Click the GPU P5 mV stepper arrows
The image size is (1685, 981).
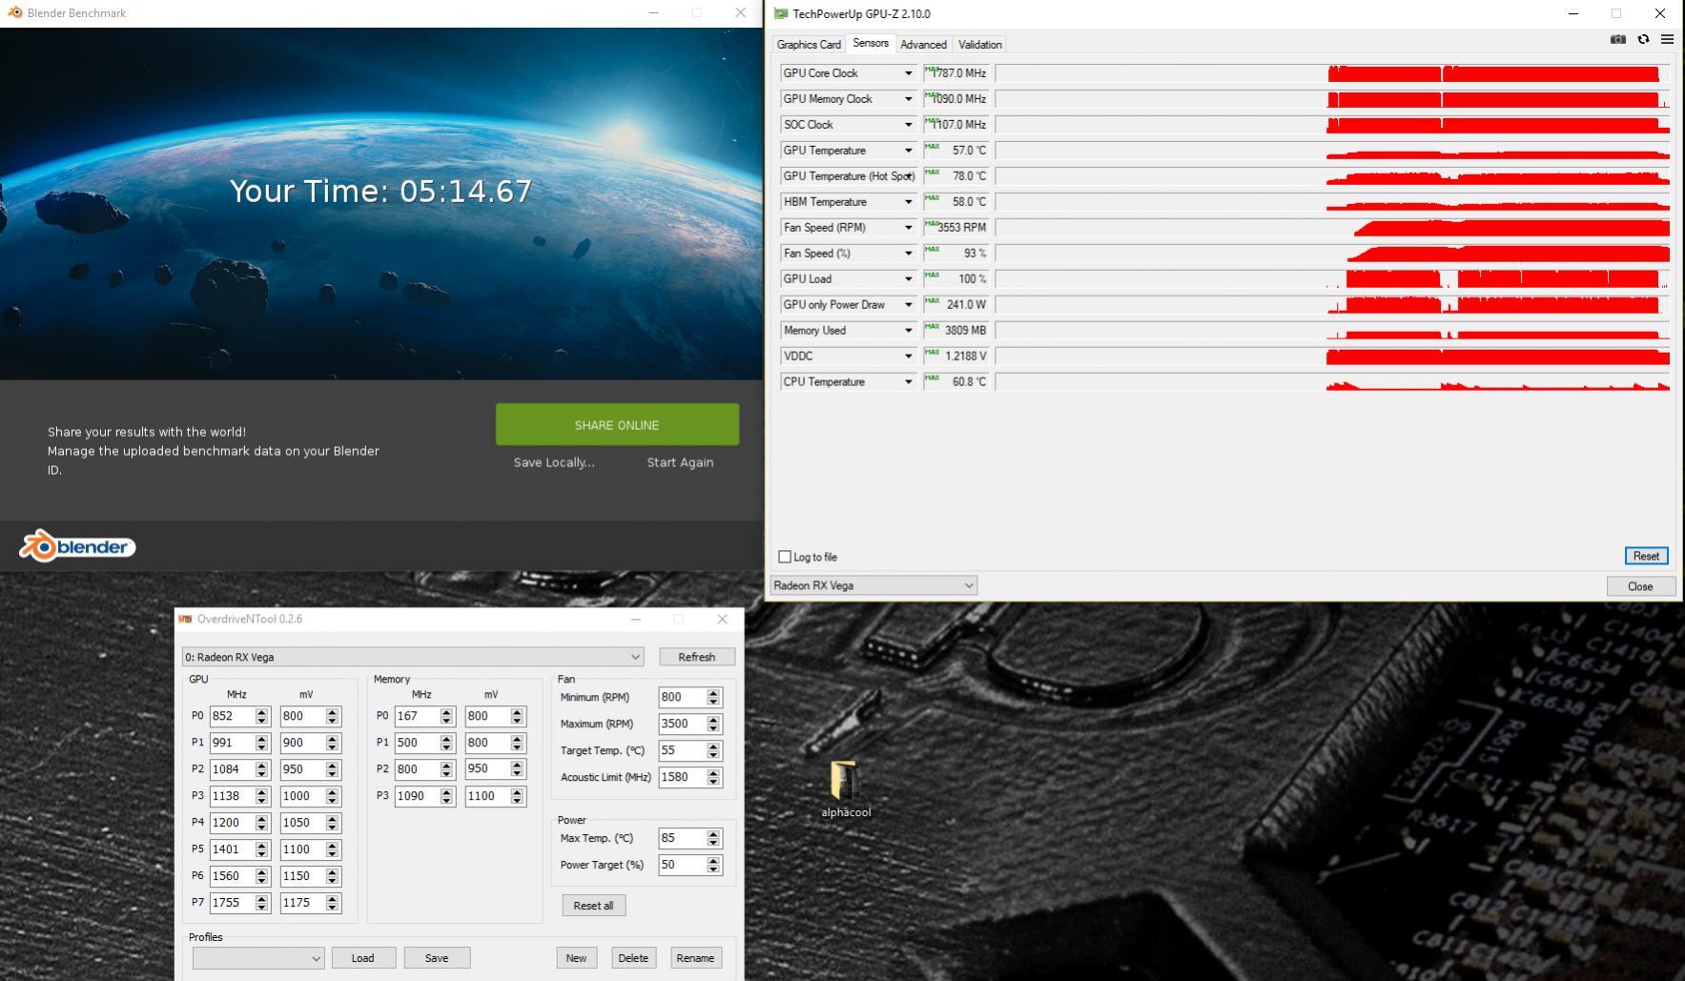[332, 849]
